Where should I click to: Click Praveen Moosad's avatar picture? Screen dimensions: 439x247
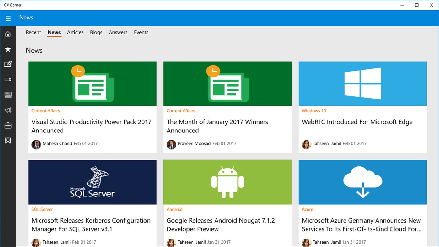pyautogui.click(x=171, y=144)
